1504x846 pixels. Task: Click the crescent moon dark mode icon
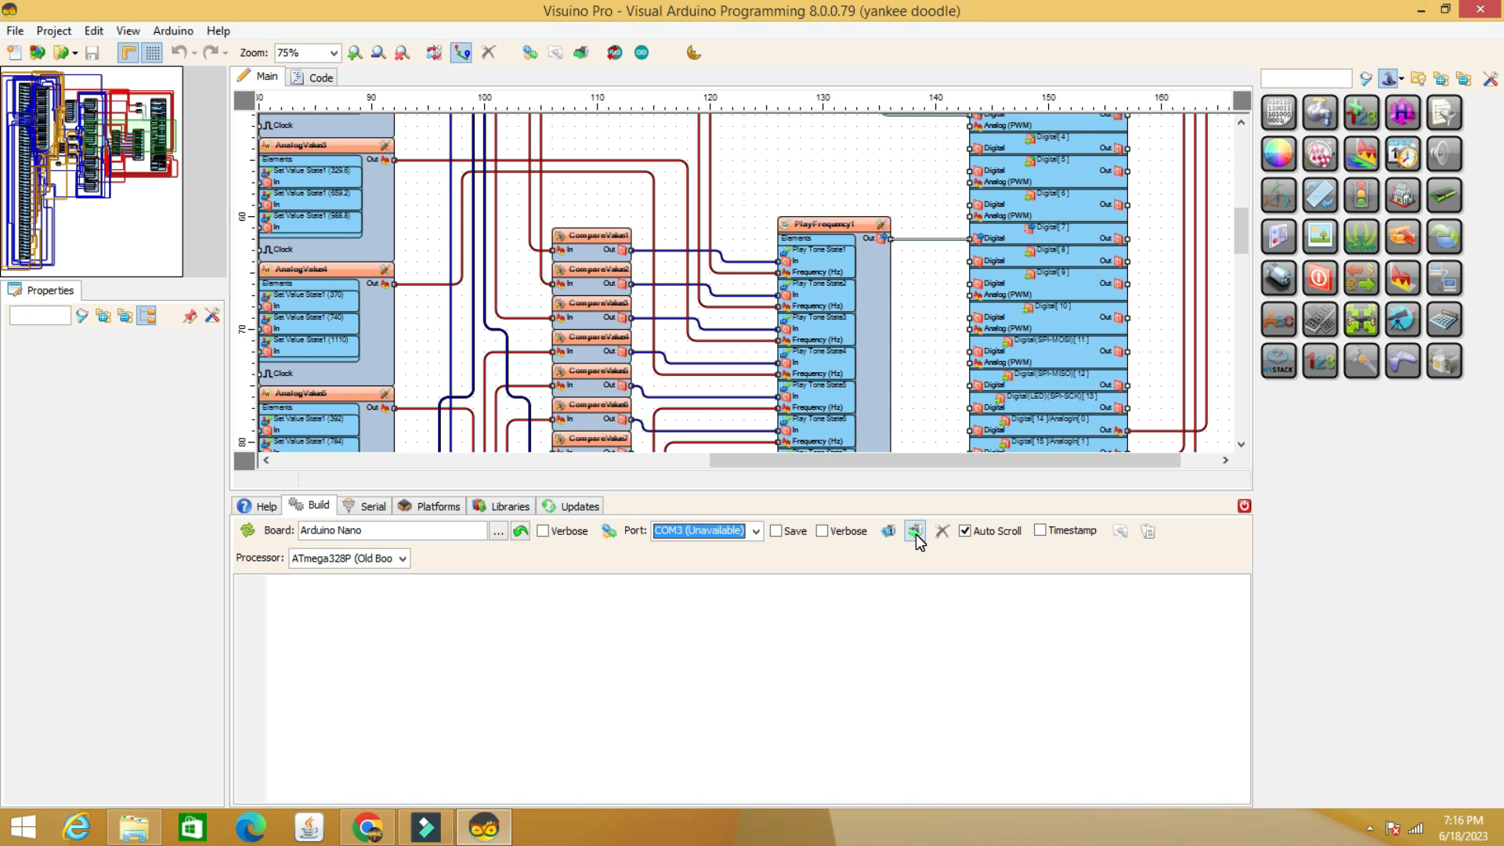(x=693, y=52)
